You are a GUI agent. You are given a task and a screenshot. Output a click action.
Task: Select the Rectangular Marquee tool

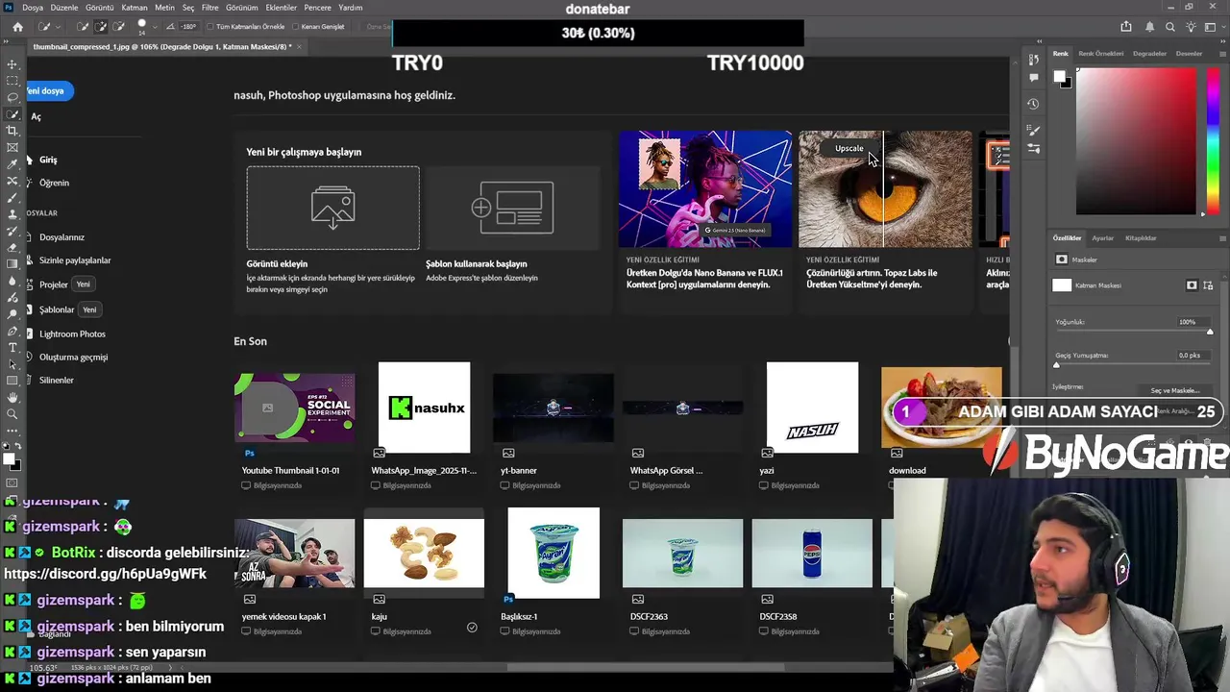tap(12, 81)
